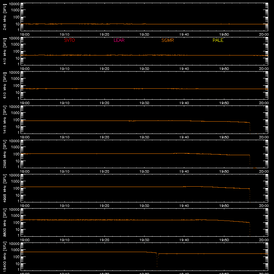274x274 pixels.
Task: Click 19:10 tick label under 410 MHz panel
Action: 65,69
